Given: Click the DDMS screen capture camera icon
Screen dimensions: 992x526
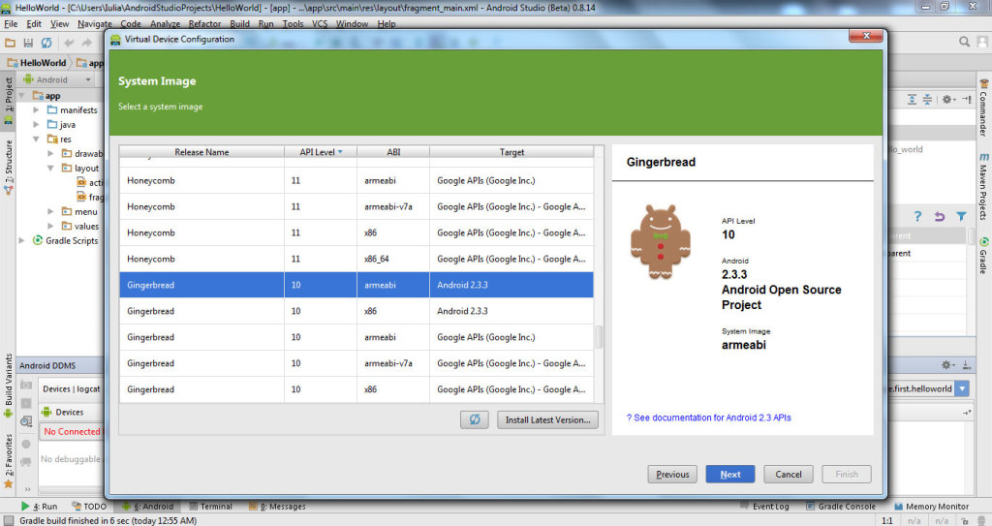Looking at the screenshot, I should [x=26, y=385].
